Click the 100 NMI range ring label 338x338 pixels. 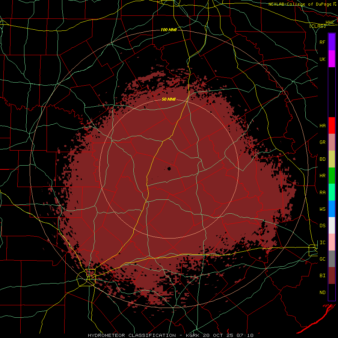(169, 30)
